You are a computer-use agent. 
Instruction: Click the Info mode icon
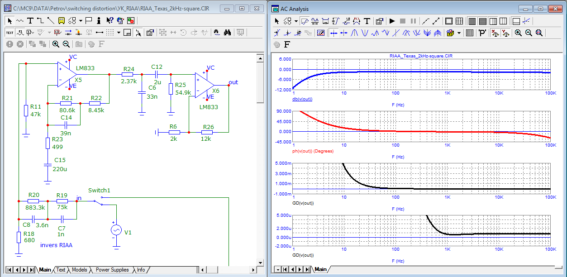click(99, 21)
